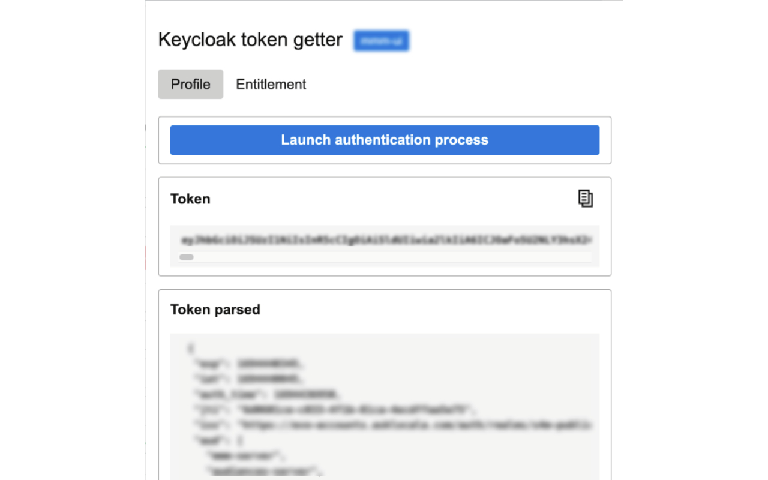Click the copy-to-clipboard icon beside Token

(586, 198)
